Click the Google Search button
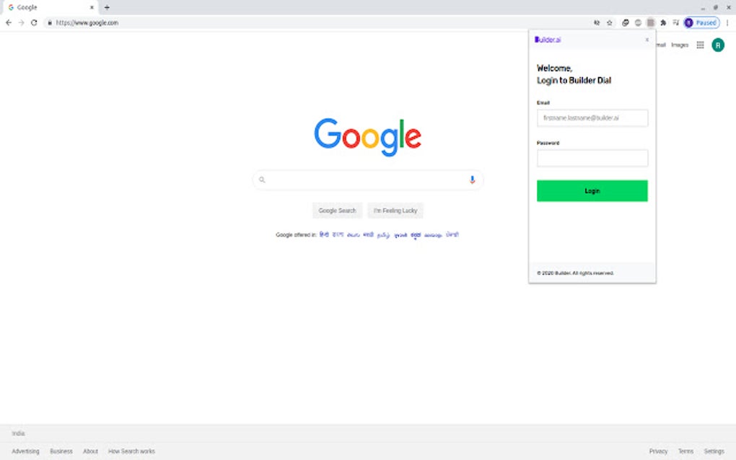Viewport: 736px width, 460px height. tap(337, 210)
